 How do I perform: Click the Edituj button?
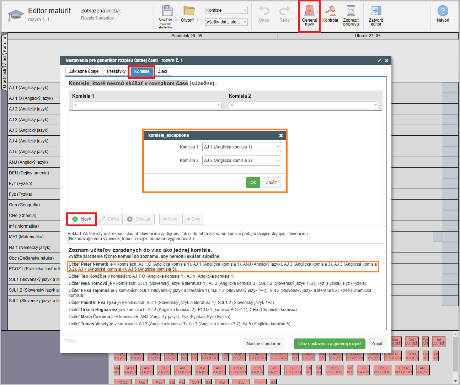tap(109, 219)
